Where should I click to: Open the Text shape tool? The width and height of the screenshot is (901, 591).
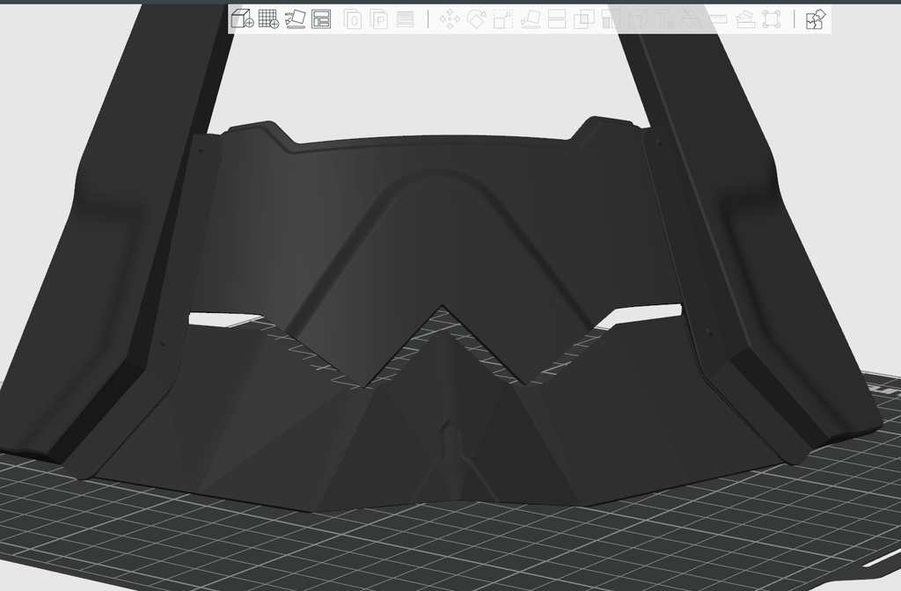(665, 19)
